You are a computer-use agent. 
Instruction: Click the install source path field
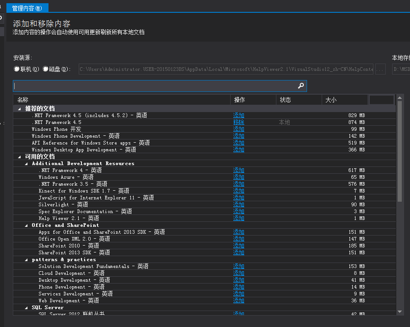[226, 69]
